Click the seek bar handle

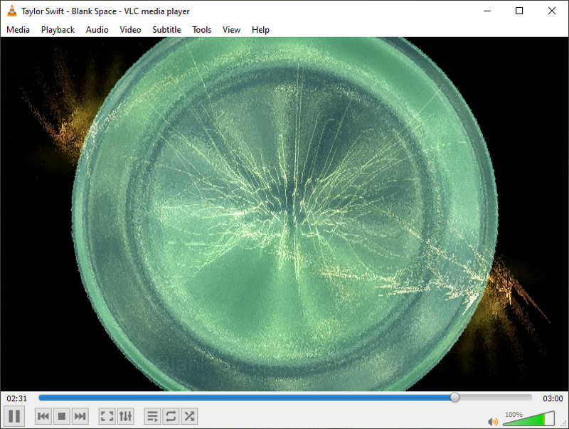(x=454, y=398)
